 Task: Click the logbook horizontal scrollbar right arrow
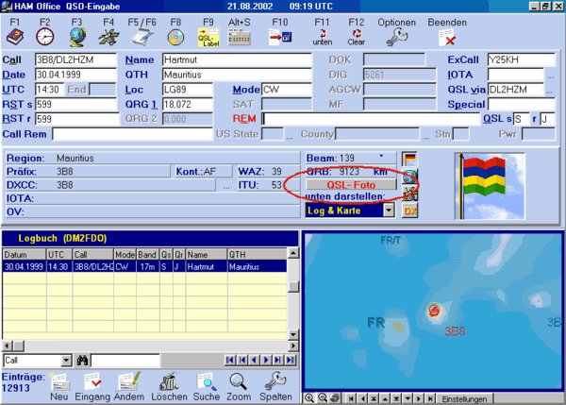(293, 346)
